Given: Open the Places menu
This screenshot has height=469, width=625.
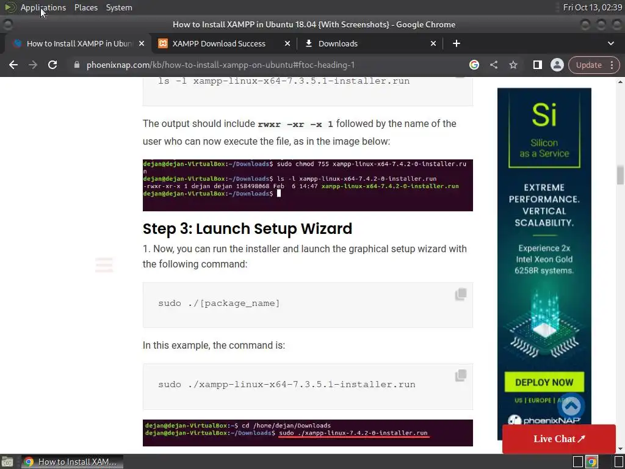Looking at the screenshot, I should click(85, 7).
